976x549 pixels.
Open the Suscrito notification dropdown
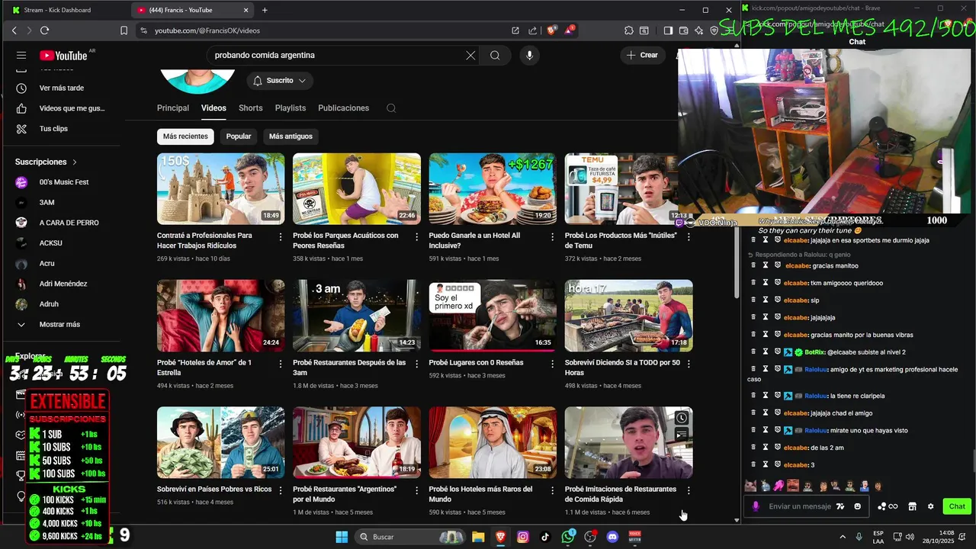[x=279, y=80]
